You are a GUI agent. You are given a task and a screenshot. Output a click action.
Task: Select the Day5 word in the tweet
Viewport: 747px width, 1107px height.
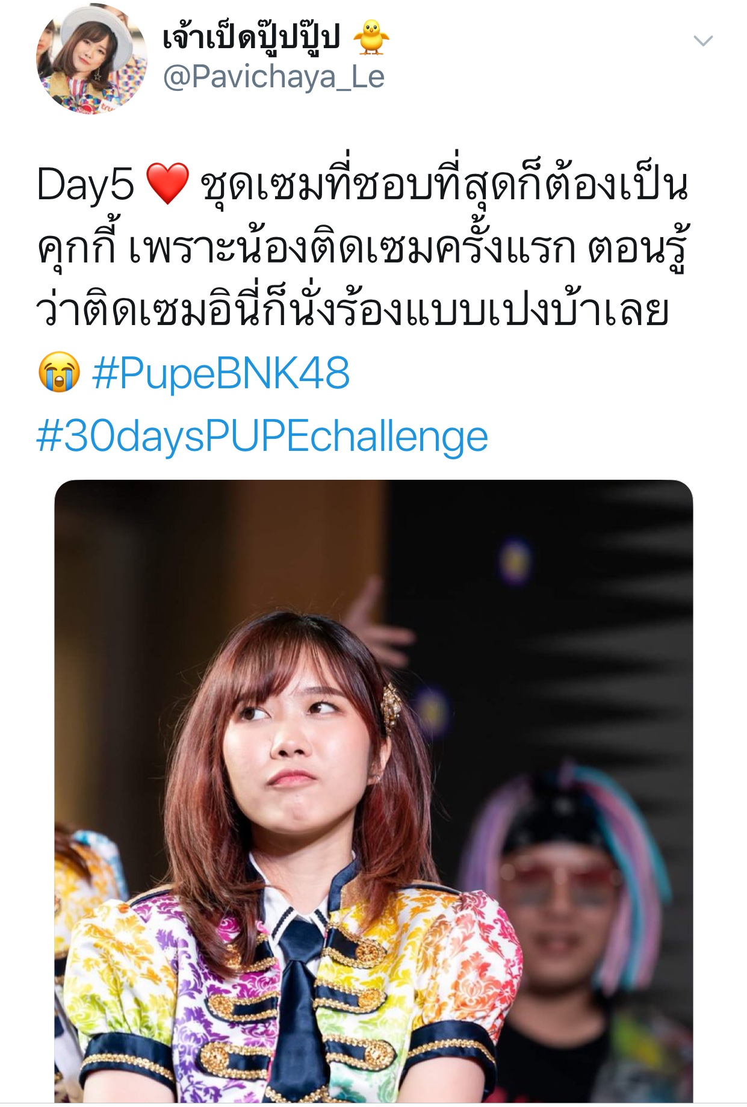(x=85, y=184)
